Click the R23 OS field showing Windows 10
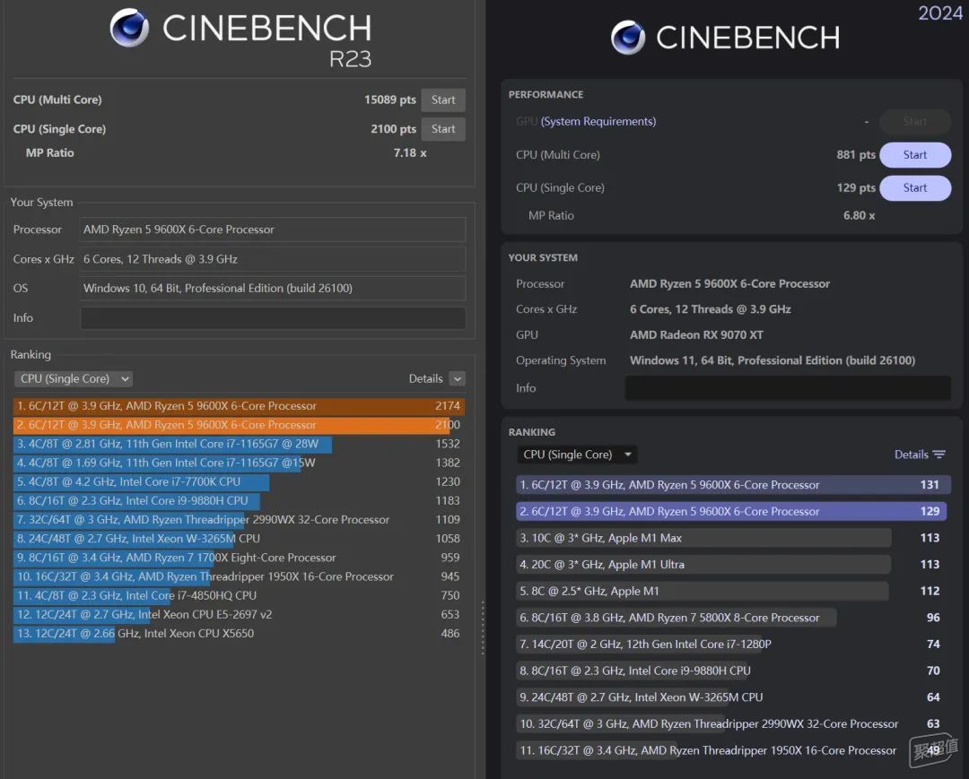This screenshot has height=779, width=969. pos(273,289)
